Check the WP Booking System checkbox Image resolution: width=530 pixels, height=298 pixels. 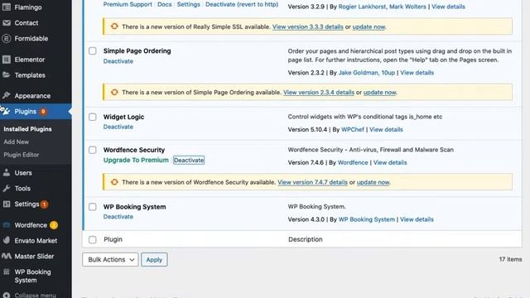point(92,207)
